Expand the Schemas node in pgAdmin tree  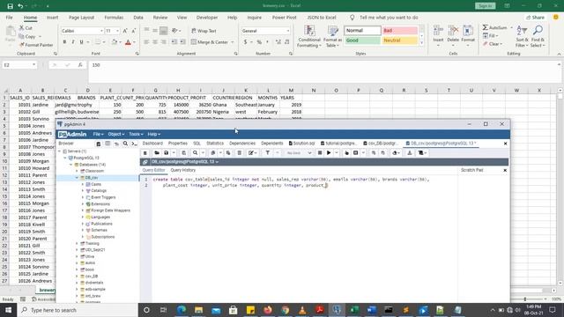83,230
